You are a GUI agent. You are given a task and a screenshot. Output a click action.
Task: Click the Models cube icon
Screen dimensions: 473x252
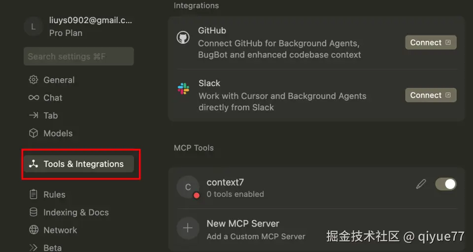tap(34, 133)
